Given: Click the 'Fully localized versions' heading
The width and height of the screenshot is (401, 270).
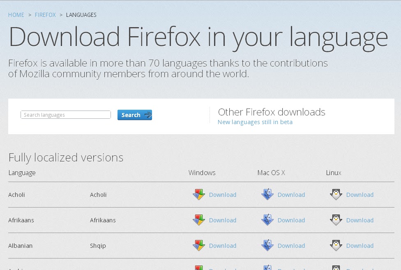Looking at the screenshot, I should click(x=66, y=158).
